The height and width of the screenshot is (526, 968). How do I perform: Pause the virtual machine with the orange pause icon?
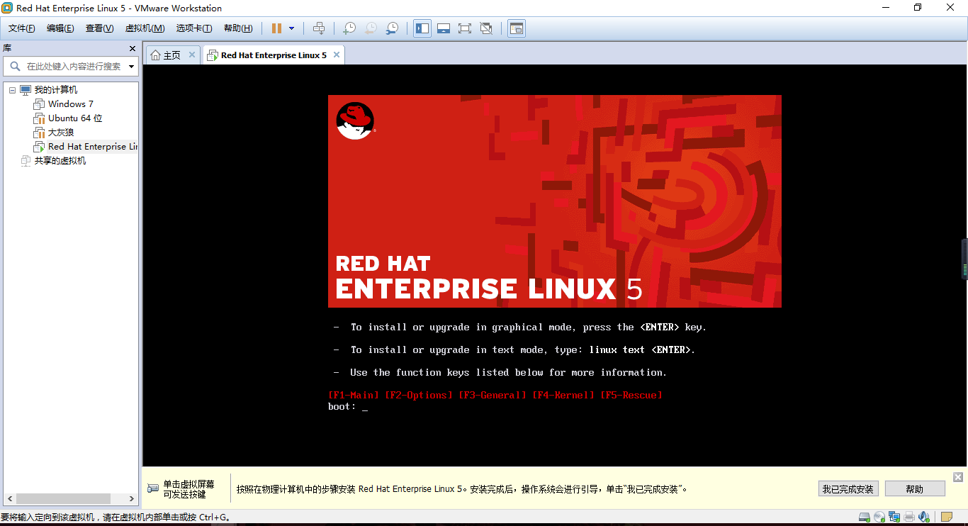click(x=276, y=28)
